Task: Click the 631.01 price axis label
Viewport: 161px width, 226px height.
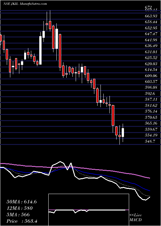Action: [151, 52]
